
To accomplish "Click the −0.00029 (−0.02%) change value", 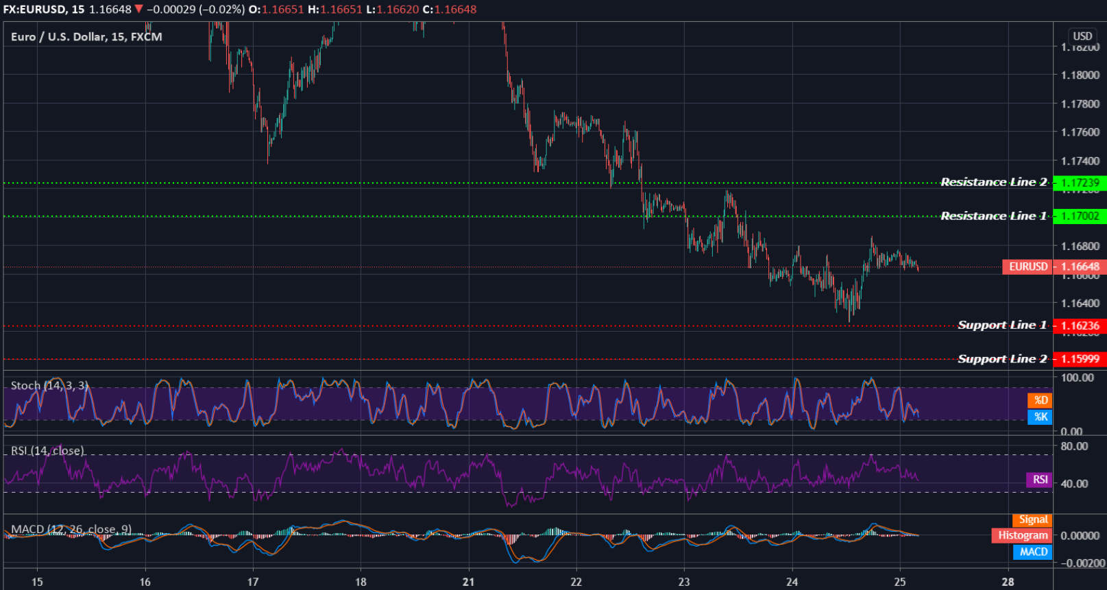I will click(195, 10).
